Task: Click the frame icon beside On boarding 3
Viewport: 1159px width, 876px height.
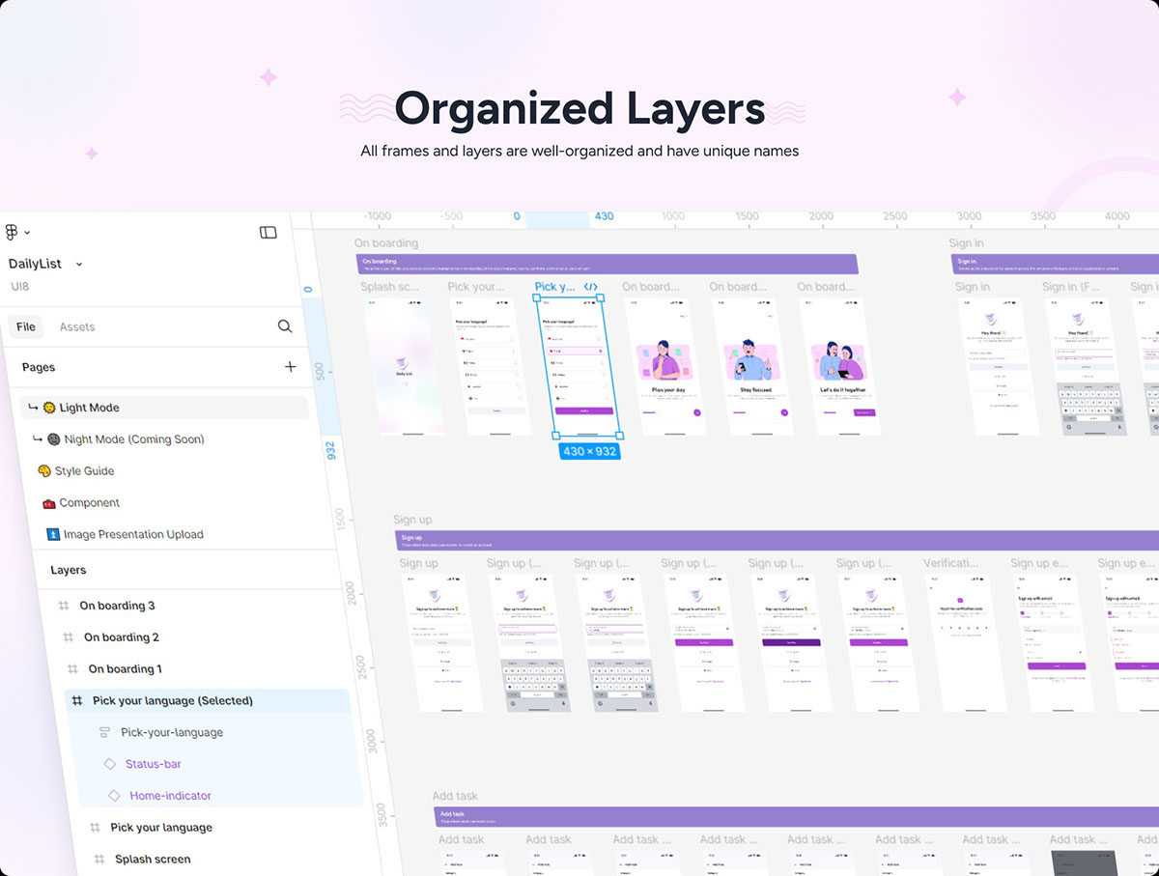Action: (x=64, y=606)
